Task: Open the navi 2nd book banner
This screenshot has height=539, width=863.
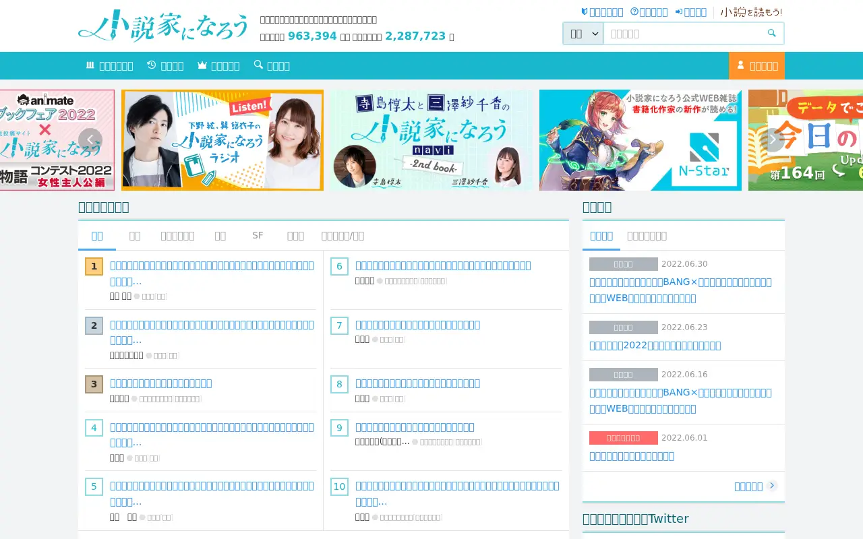Action: click(x=431, y=140)
